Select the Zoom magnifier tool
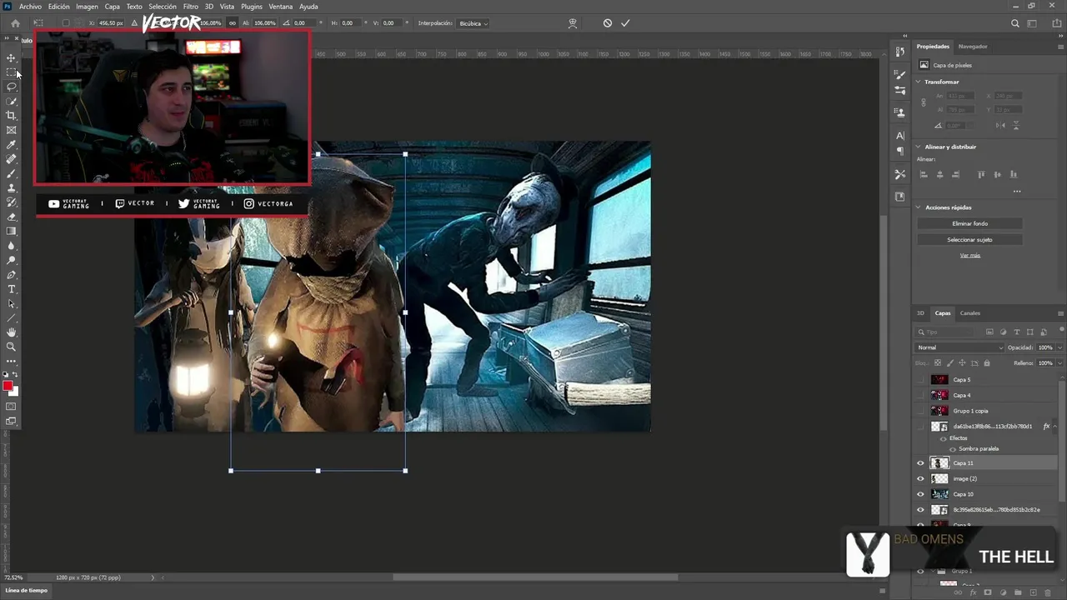The width and height of the screenshot is (1067, 600). coord(12,347)
